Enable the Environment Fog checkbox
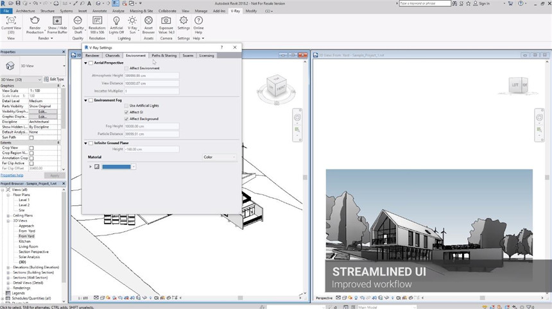552x309 pixels. coord(91,101)
